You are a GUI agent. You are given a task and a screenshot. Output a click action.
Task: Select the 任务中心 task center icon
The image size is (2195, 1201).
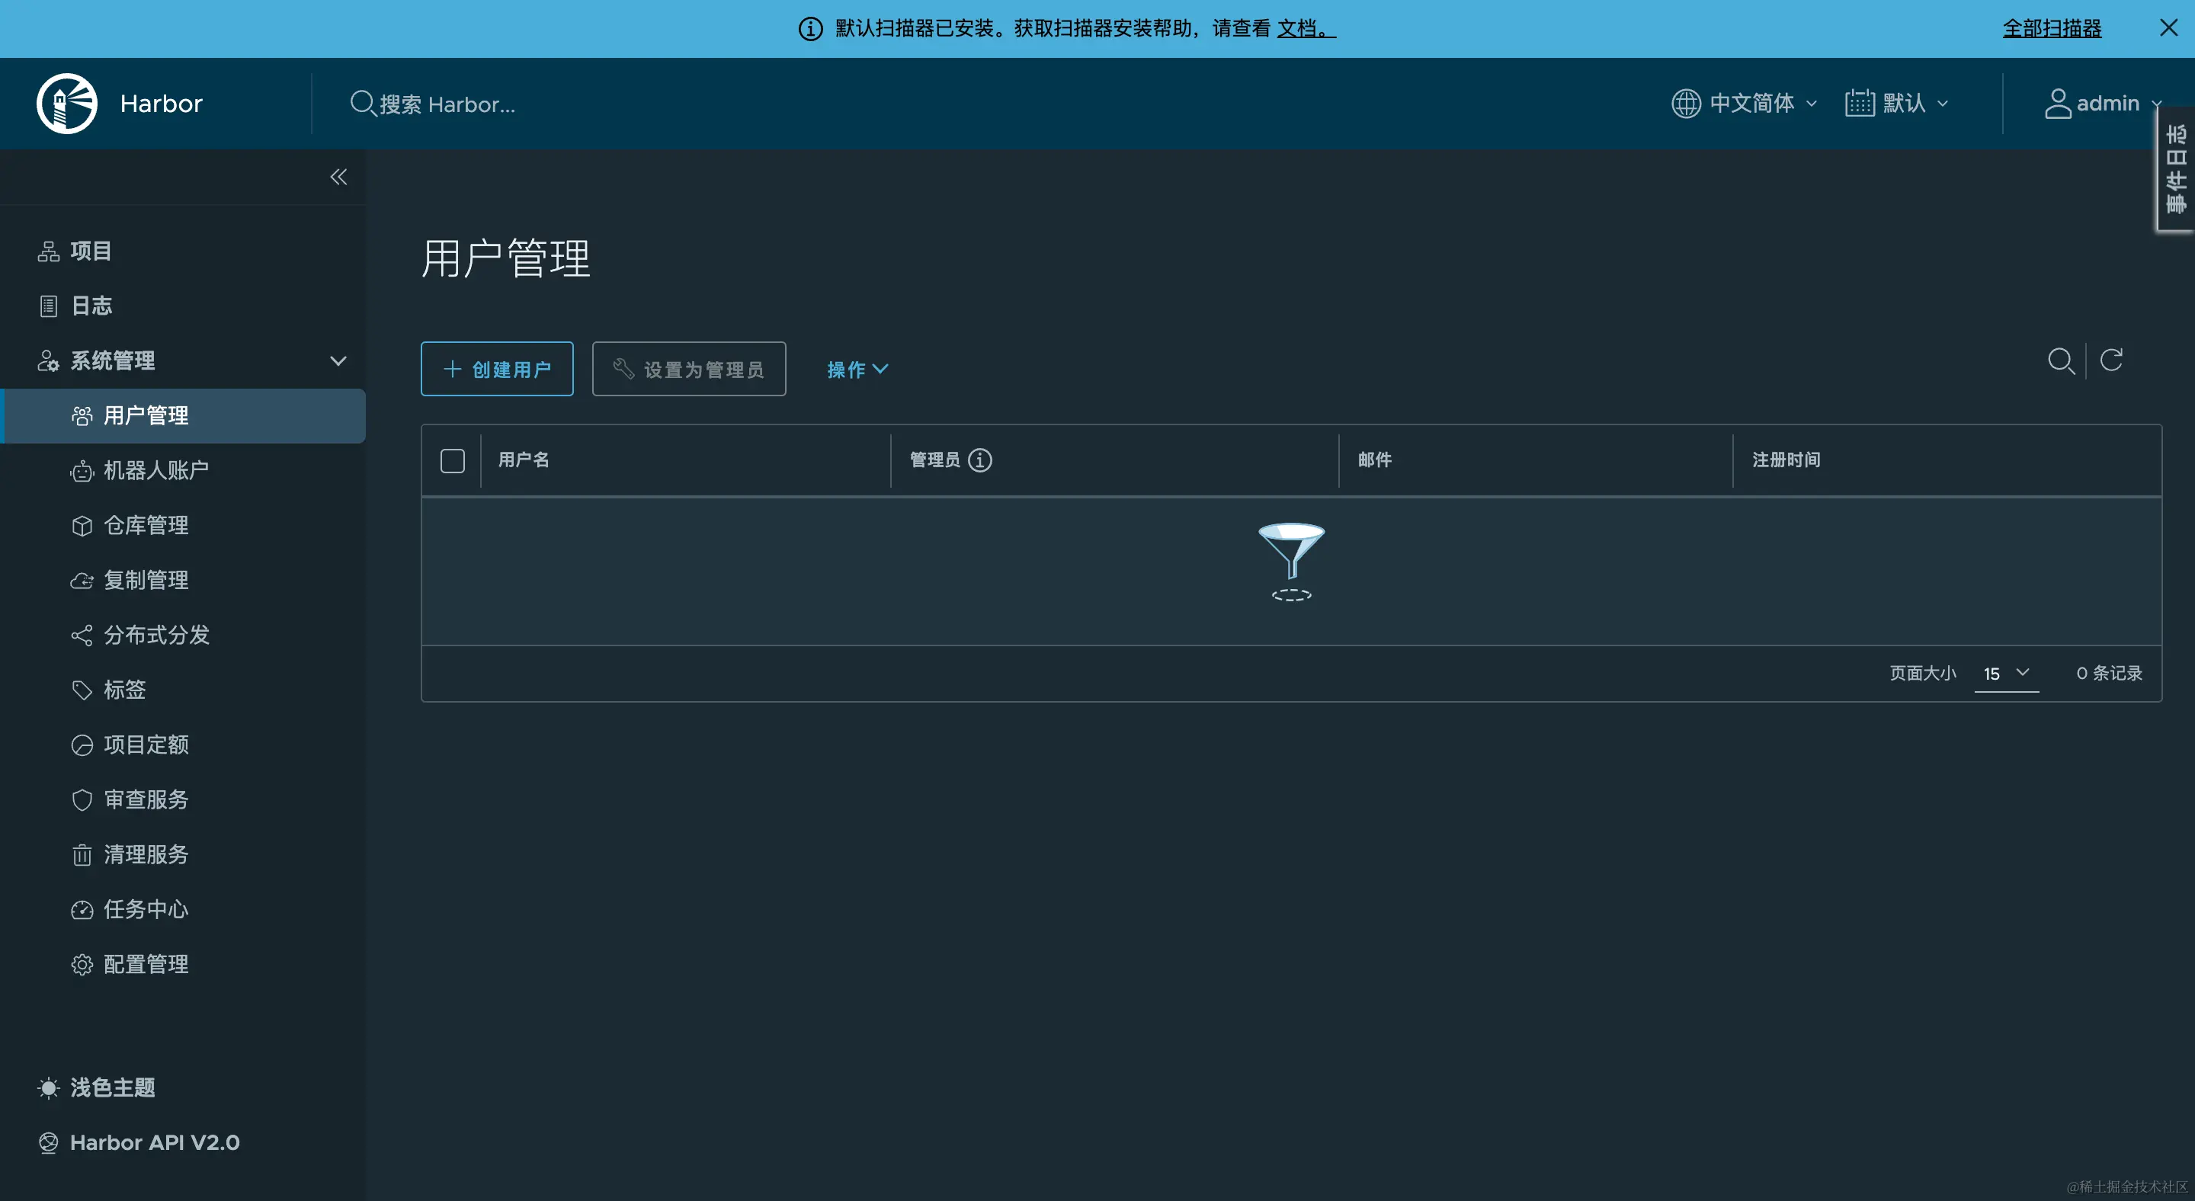(82, 910)
